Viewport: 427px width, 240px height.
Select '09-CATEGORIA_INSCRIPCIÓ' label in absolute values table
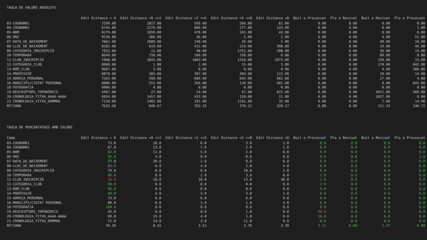click(30, 51)
